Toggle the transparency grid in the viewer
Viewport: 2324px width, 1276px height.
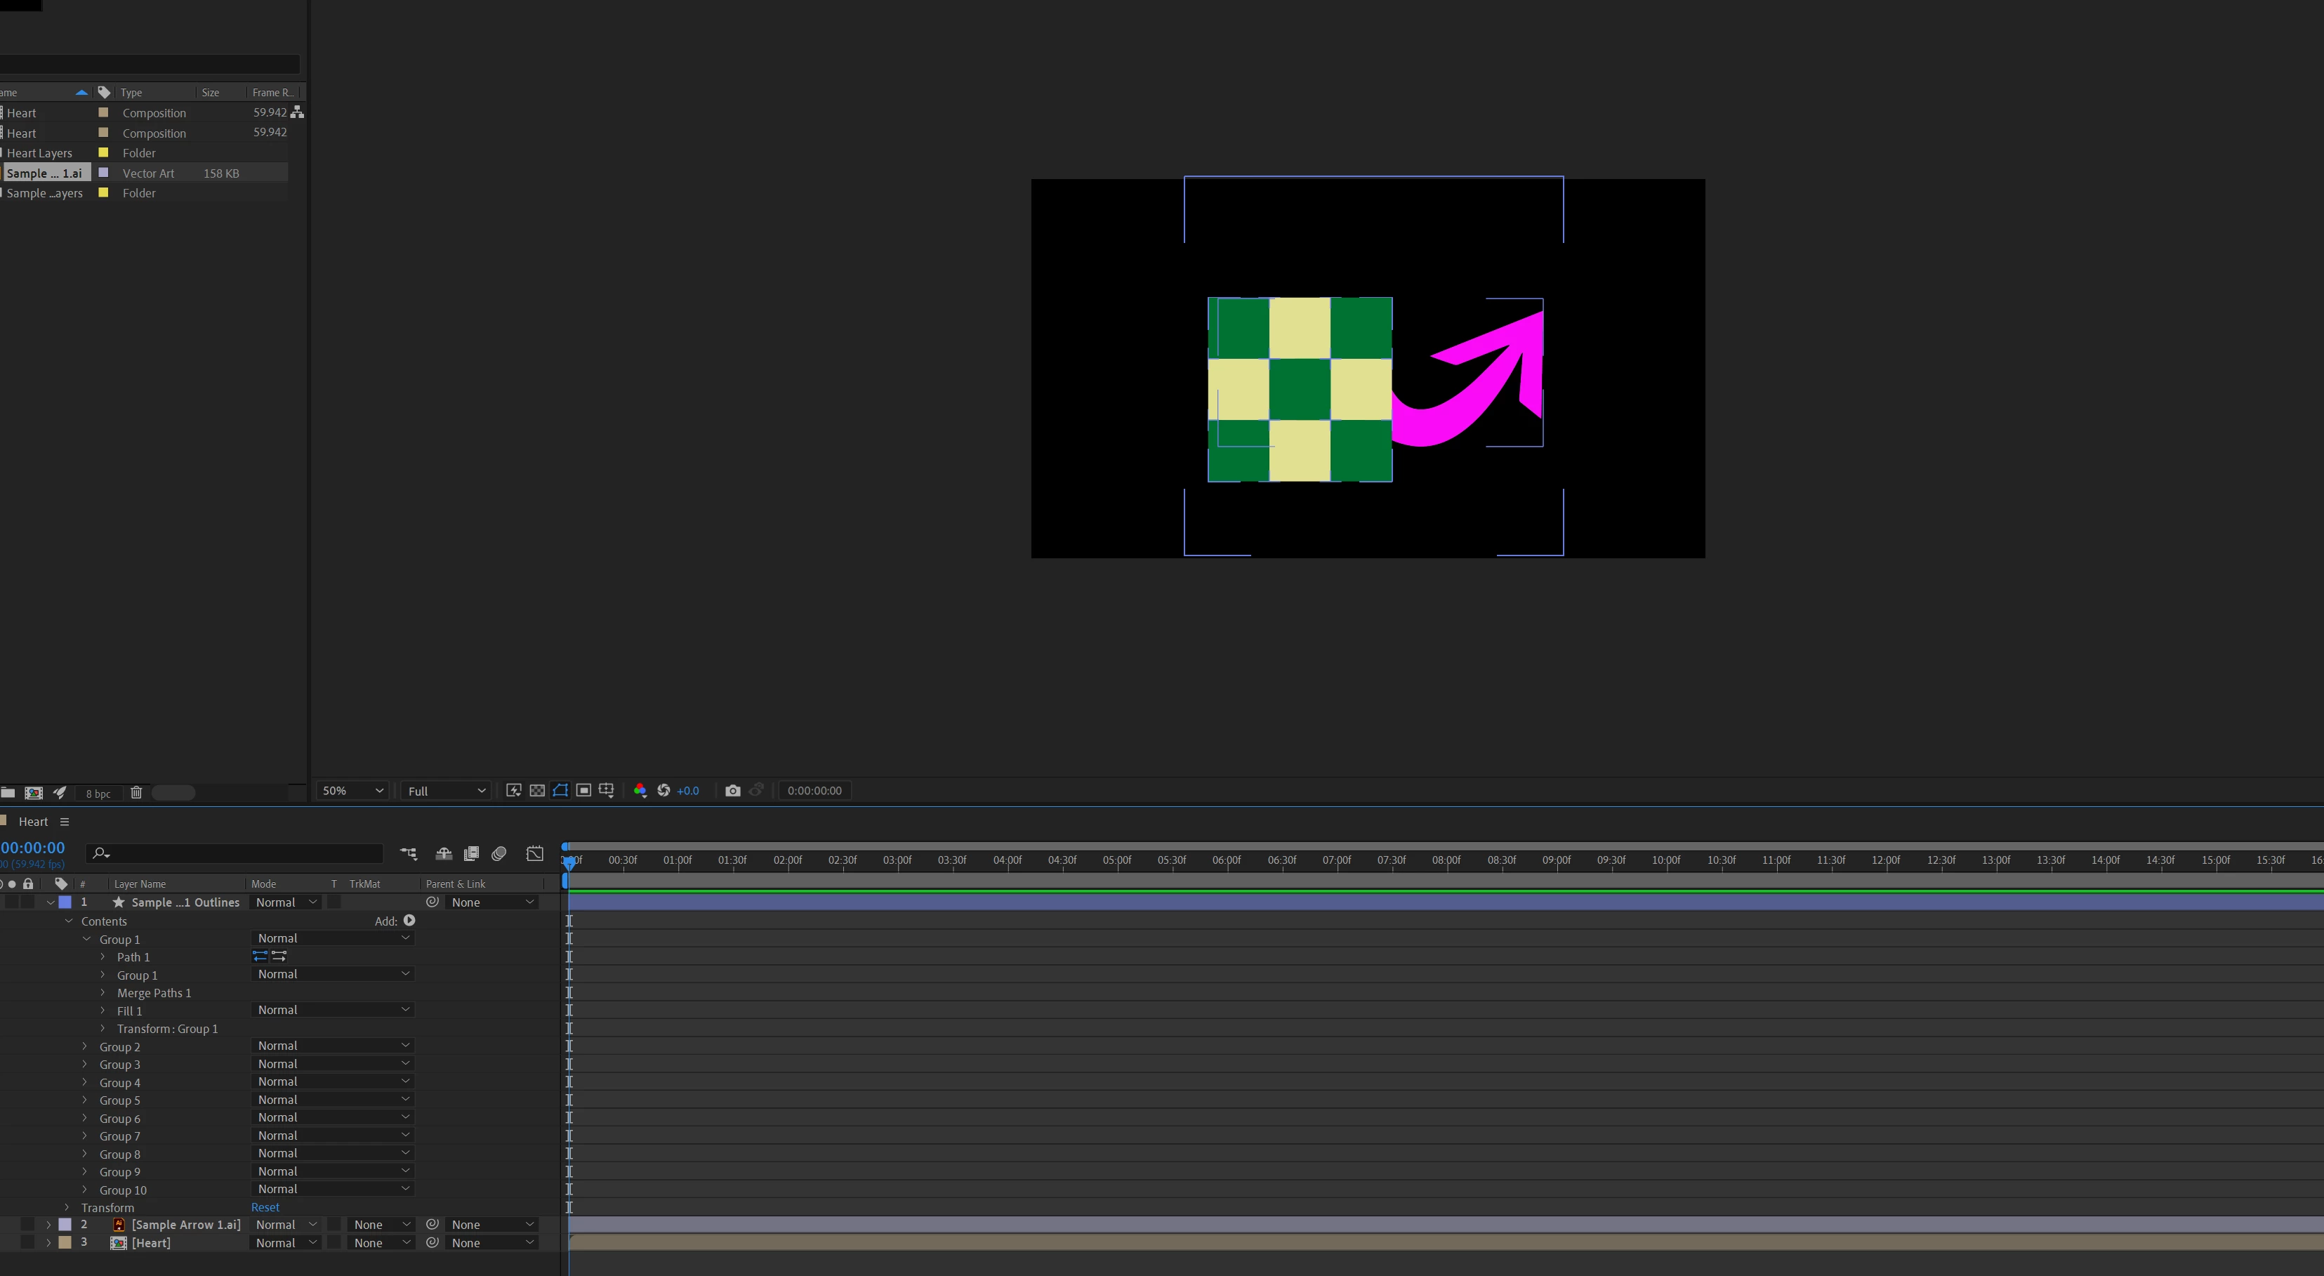pos(537,791)
